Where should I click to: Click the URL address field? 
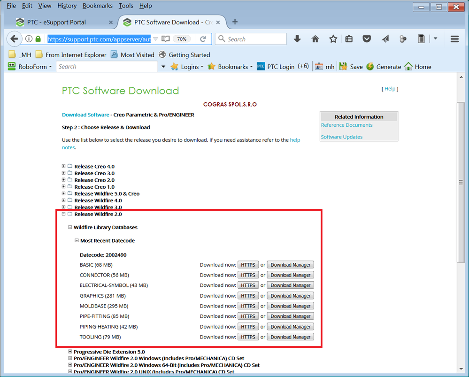pos(99,39)
